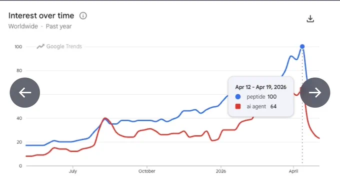
Task: Click the 2026 label on the x-axis
Action: click(220, 171)
